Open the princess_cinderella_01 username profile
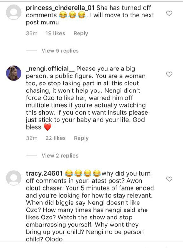The height and width of the screenshot is (248, 183). point(60,8)
